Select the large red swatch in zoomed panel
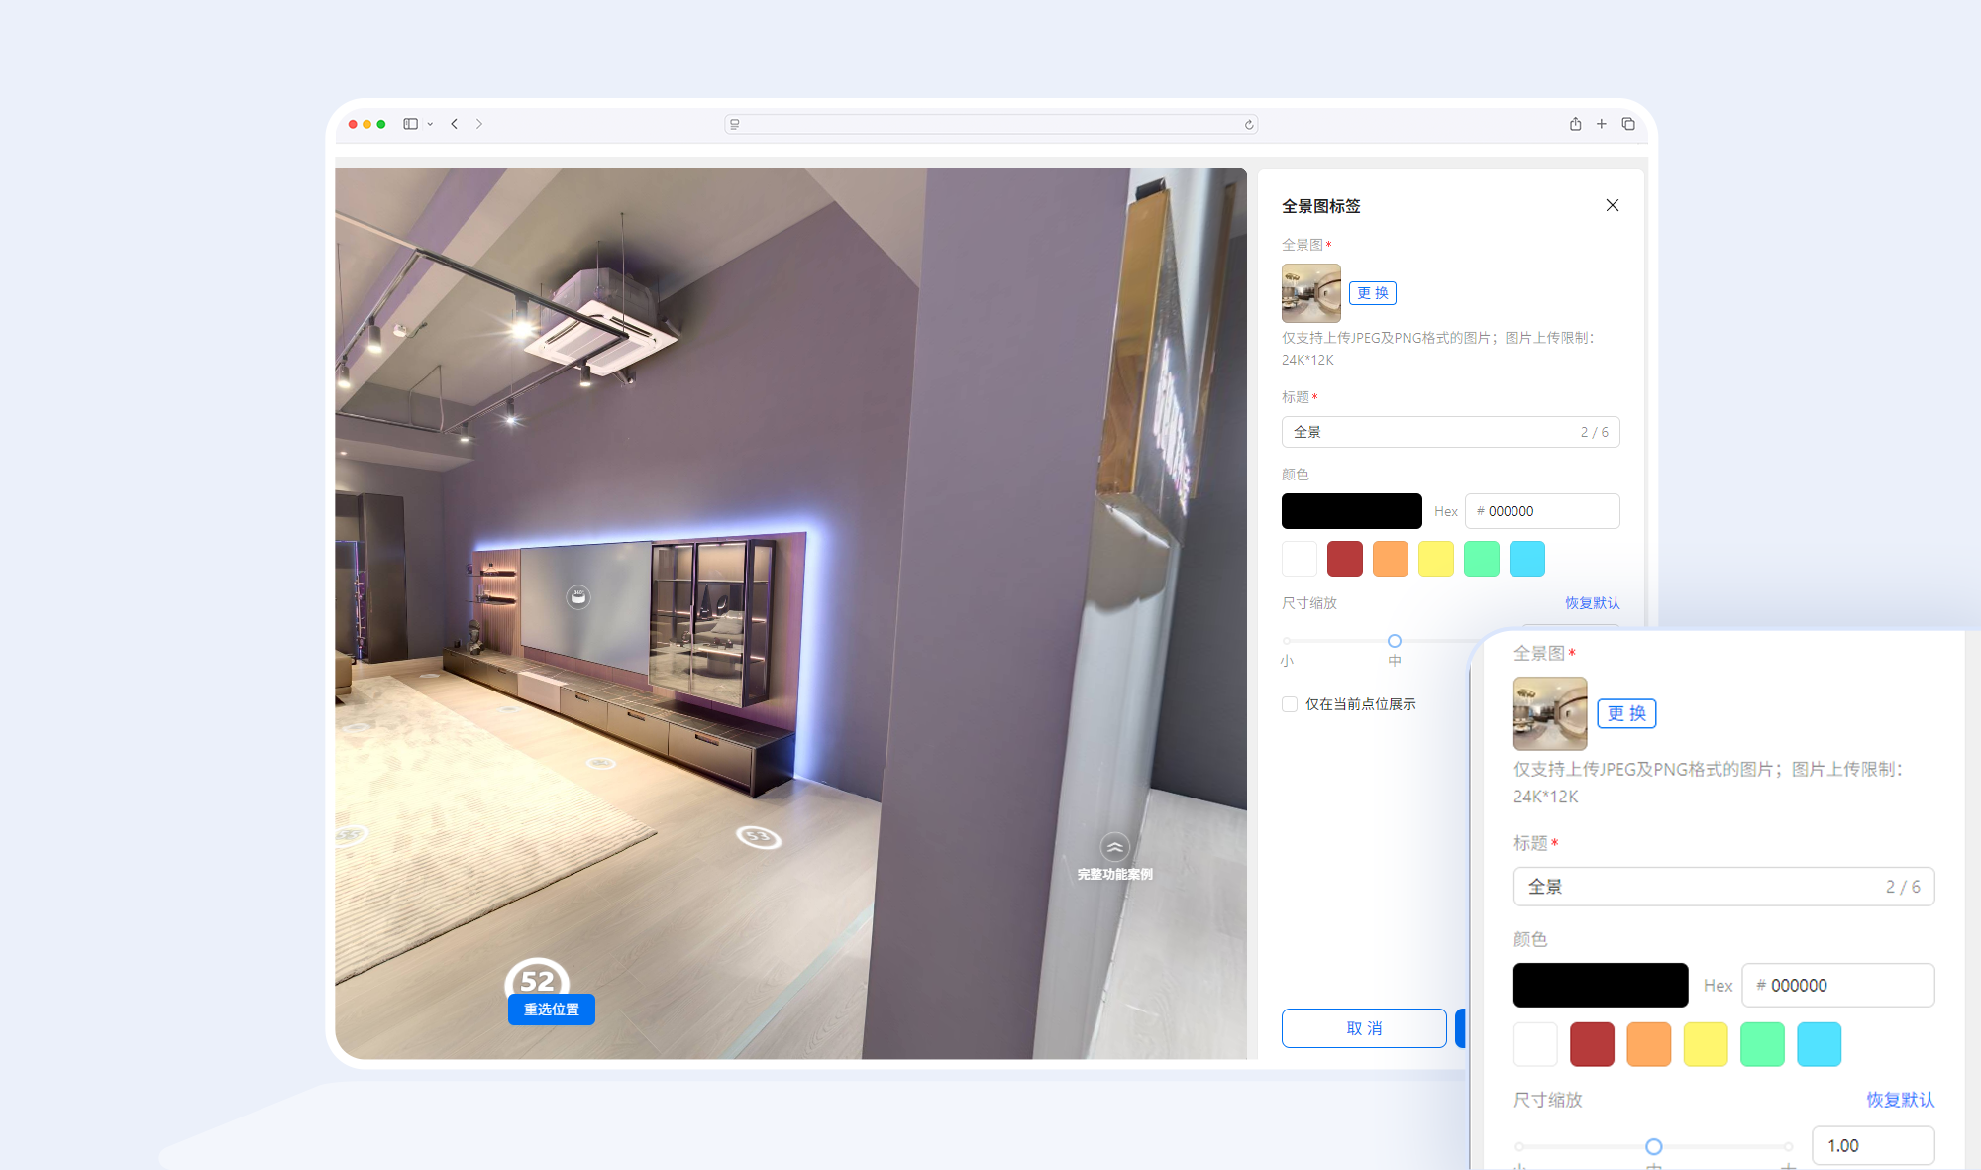The image size is (1981, 1170). pyautogui.click(x=1593, y=1044)
